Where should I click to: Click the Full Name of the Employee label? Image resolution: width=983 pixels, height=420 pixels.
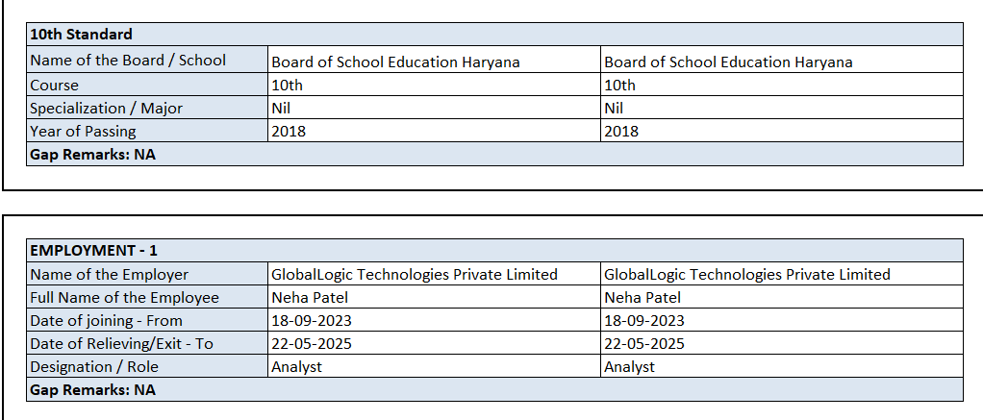pos(124,297)
